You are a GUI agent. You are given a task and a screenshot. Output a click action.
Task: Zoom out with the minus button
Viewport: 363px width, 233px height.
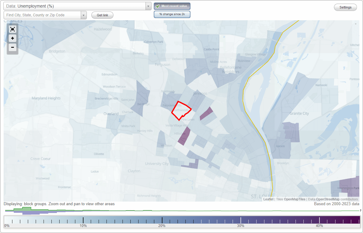(x=12, y=47)
